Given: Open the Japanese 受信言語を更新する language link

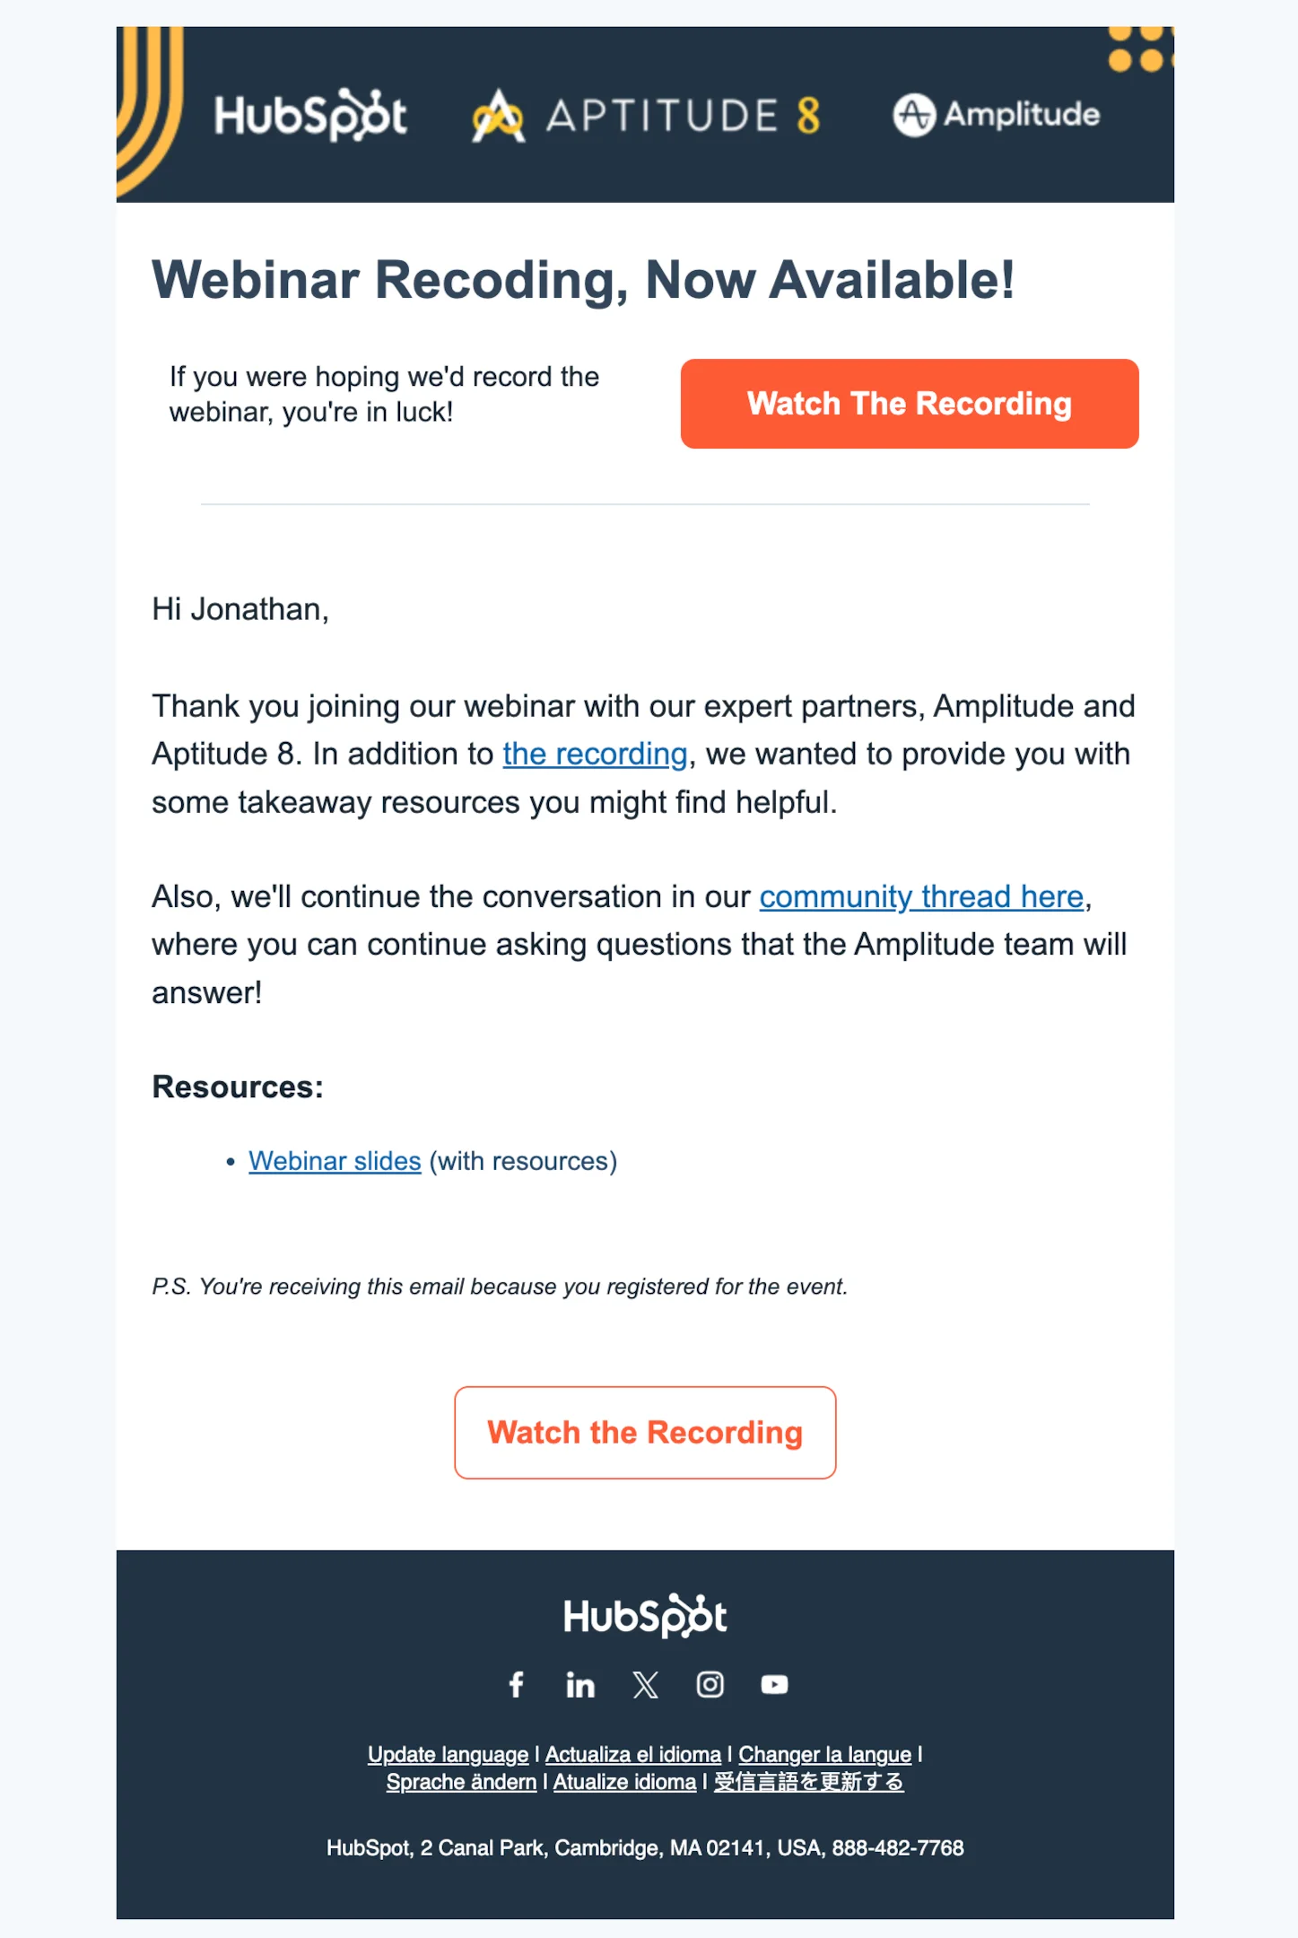Looking at the screenshot, I should [x=808, y=1783].
